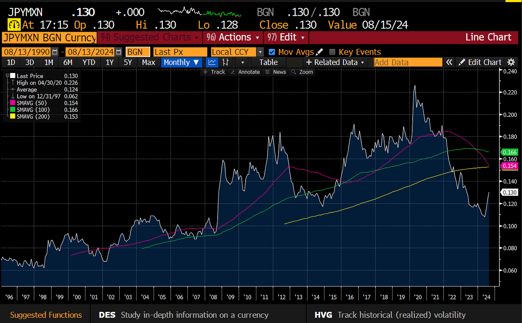Click the pencil icon beside Mov Avgs
Image resolution: width=522 pixels, height=323 pixels.
319,52
